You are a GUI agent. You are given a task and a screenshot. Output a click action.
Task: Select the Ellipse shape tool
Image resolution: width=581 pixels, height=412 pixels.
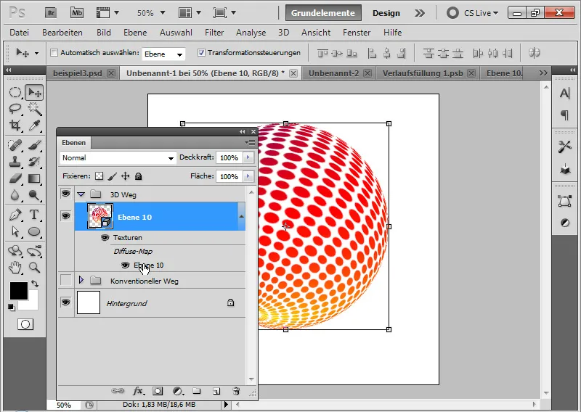34,231
